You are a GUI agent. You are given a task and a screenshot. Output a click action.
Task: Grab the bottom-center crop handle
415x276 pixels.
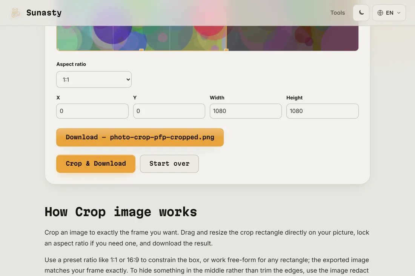pos(141,50)
